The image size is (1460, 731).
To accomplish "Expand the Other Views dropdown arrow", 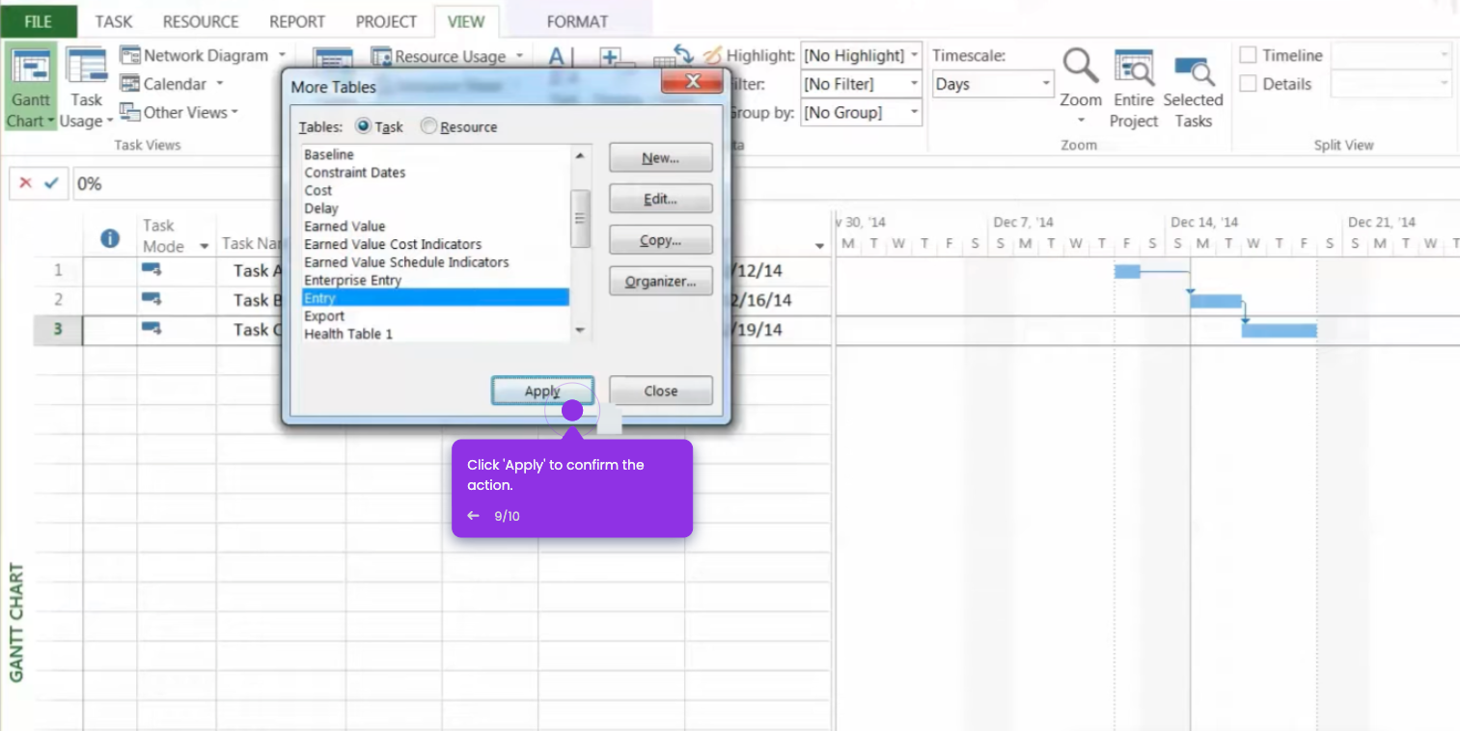I will 234,112.
